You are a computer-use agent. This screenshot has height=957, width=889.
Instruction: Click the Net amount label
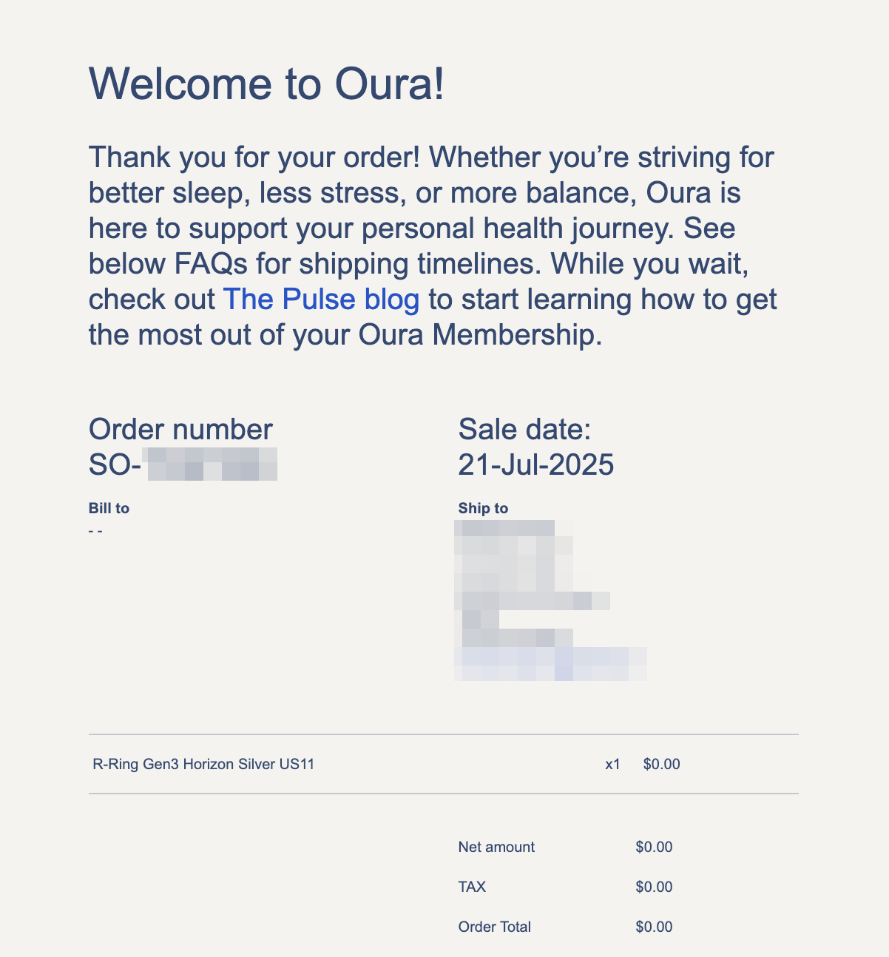pyautogui.click(x=496, y=847)
